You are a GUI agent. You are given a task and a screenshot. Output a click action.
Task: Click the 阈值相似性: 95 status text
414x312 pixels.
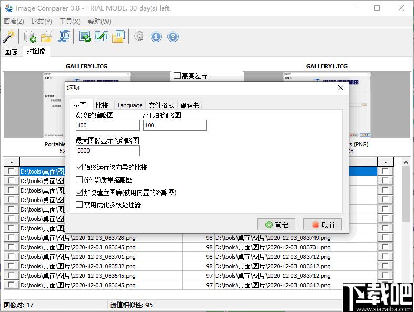click(131, 305)
